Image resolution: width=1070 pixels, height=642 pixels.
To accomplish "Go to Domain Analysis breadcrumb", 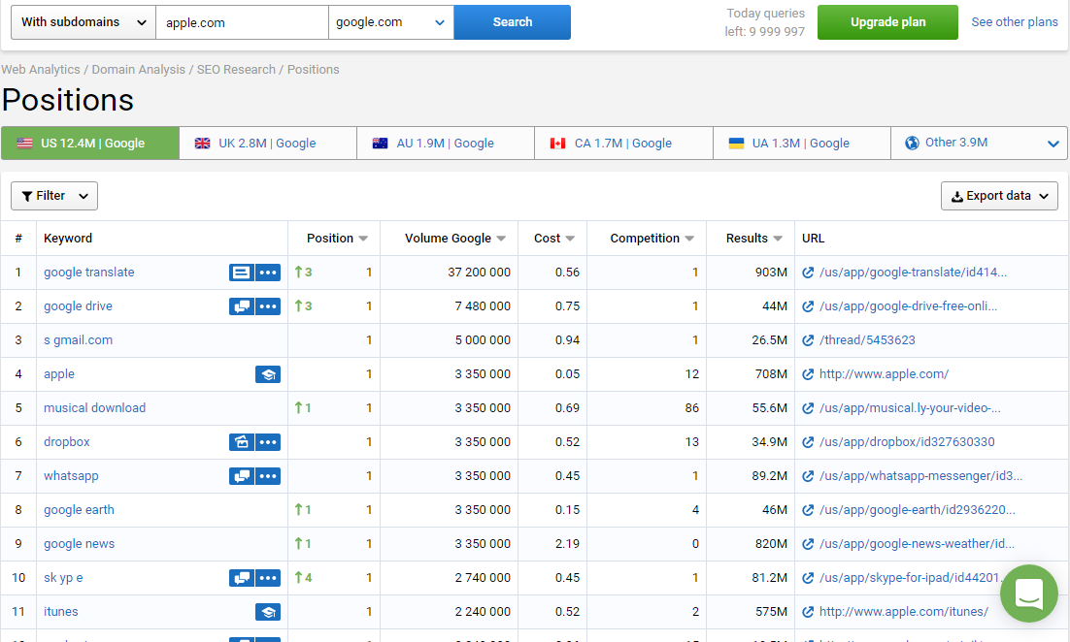I will point(139,70).
